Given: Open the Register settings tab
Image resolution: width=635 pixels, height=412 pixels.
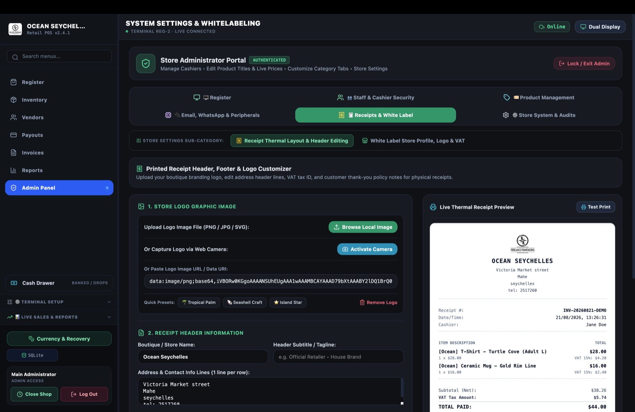Looking at the screenshot, I should point(212,98).
